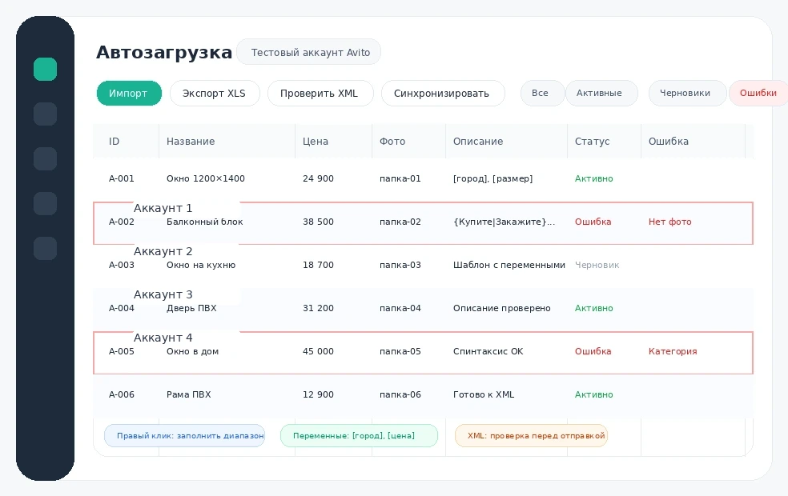The width and height of the screenshot is (788, 496).
Task: Click the XML: проверка перед отправкой chip
Action: [x=531, y=436]
